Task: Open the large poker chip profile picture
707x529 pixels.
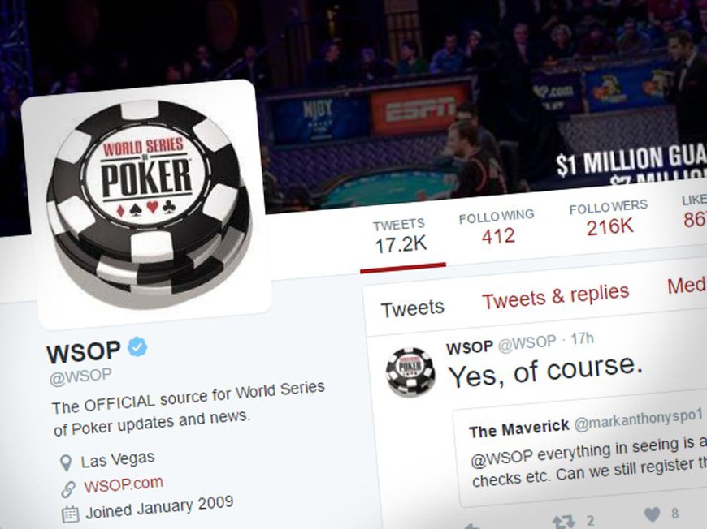Action: point(147,204)
